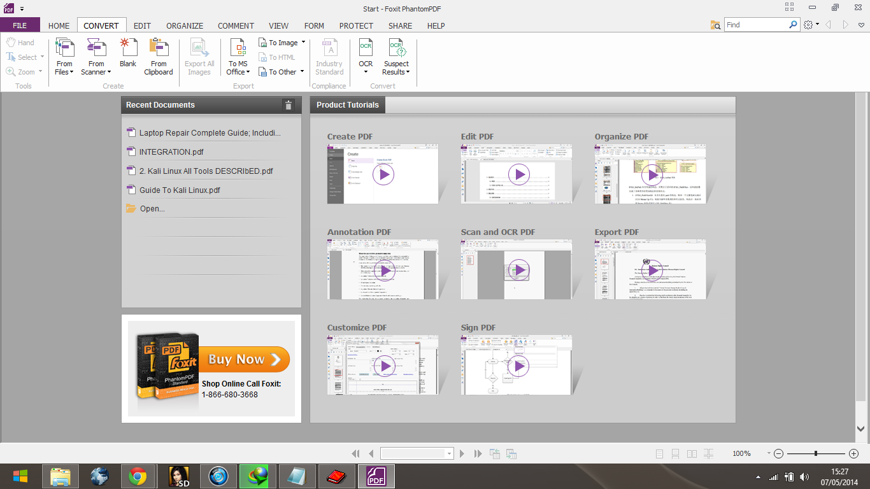This screenshot has width=870, height=489.
Task: Export To MS Office
Action: point(238,57)
